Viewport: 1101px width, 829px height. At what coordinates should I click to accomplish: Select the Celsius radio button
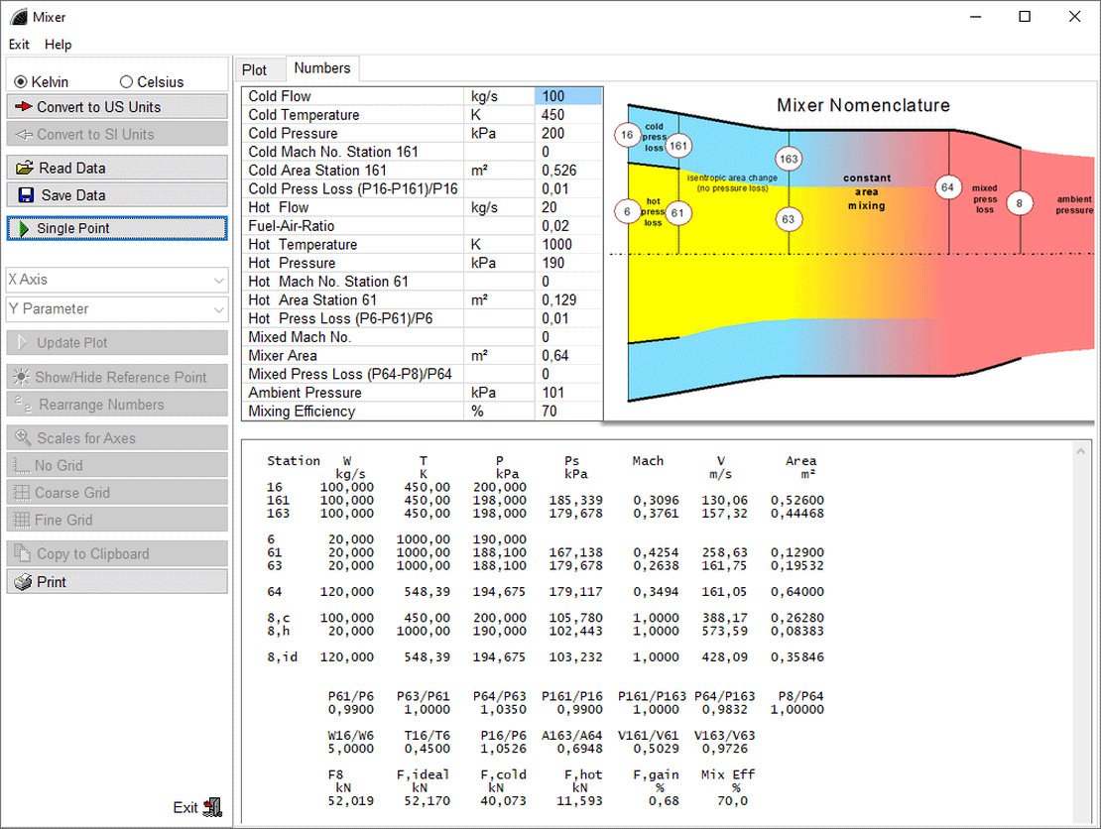click(x=126, y=82)
